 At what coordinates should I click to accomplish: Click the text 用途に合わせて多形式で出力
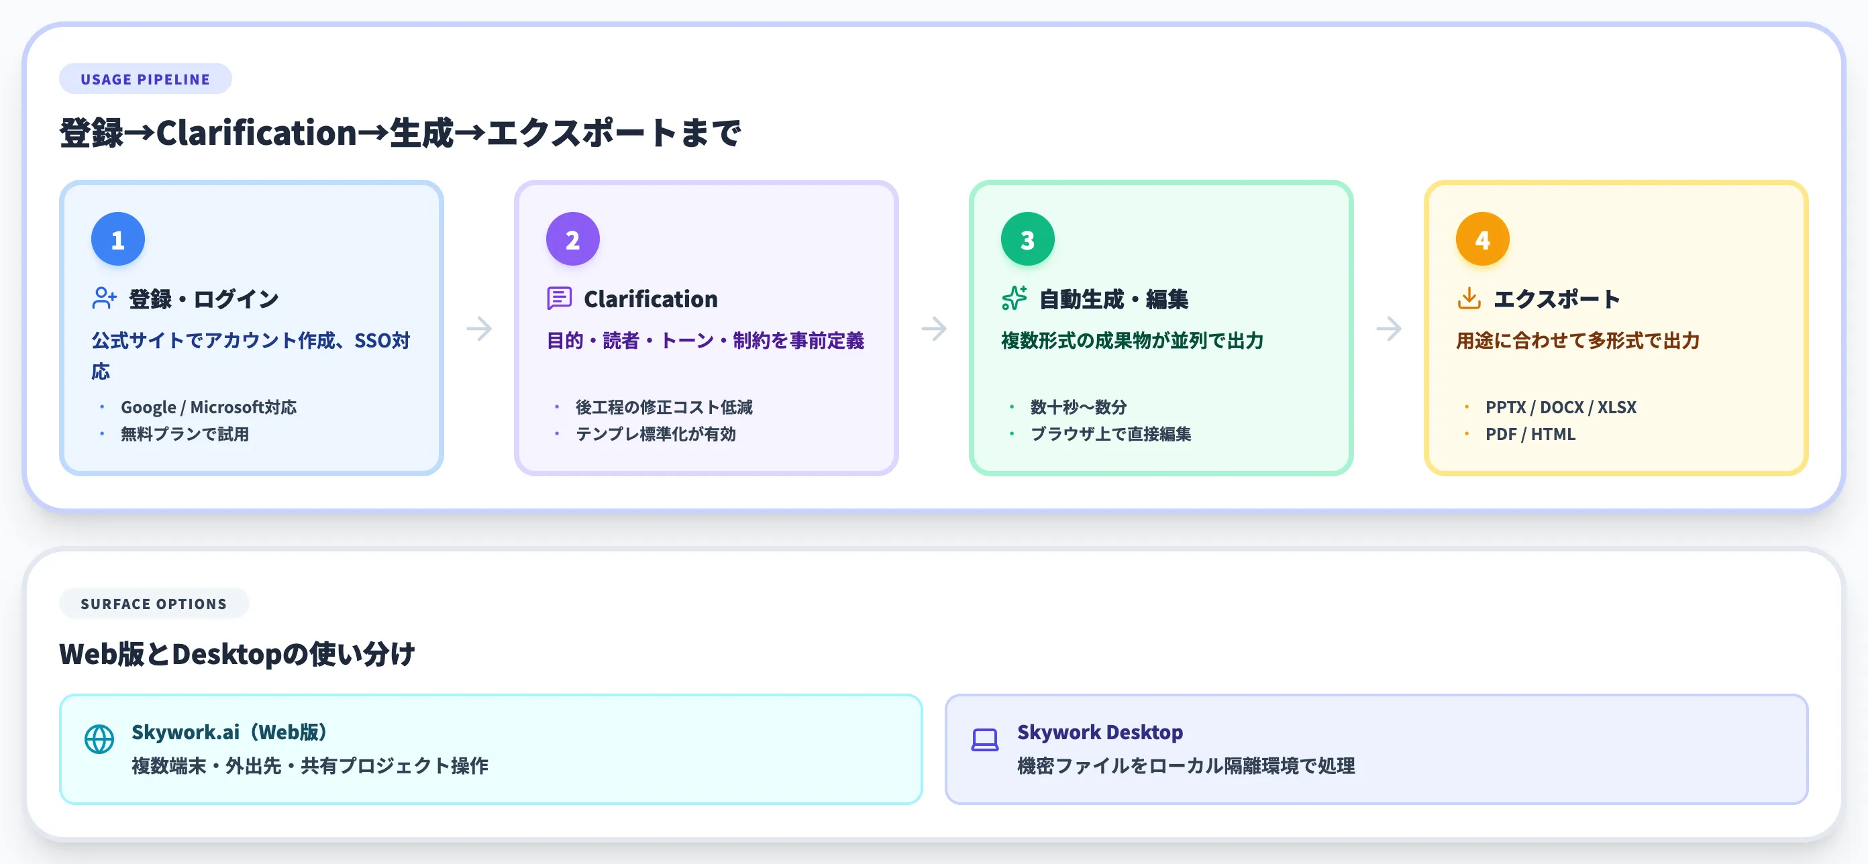[x=1577, y=340]
